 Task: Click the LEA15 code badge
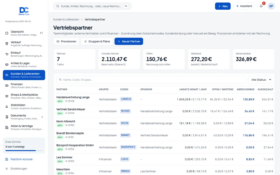[125, 159]
